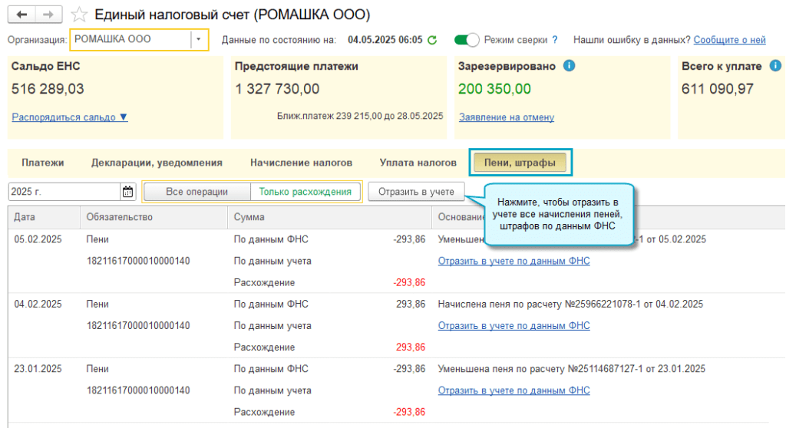The width and height of the screenshot is (786, 428).
Task: Click question mark help next to Режим сверки
Action: (x=554, y=40)
